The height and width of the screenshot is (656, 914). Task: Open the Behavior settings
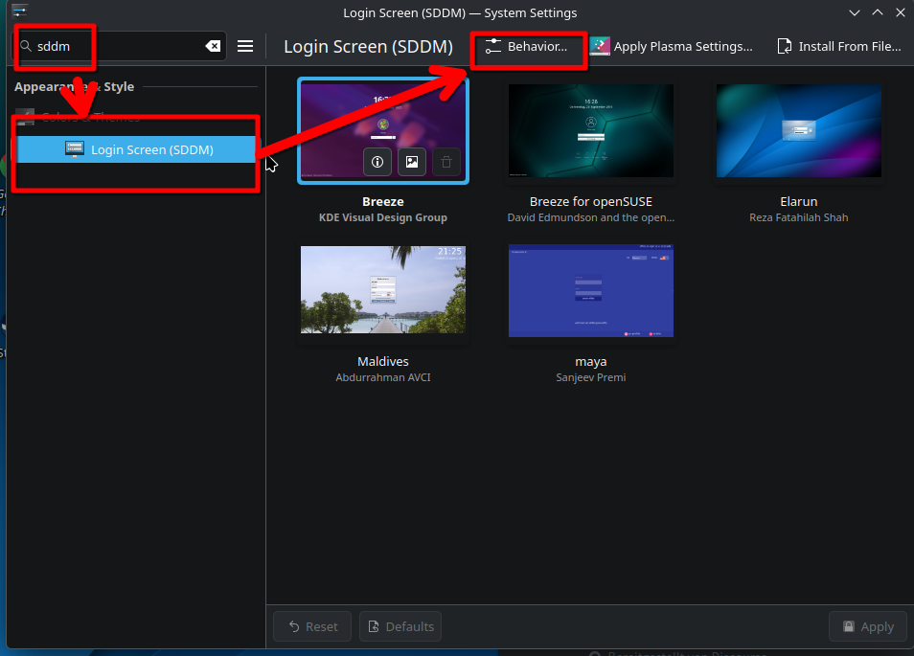point(526,46)
